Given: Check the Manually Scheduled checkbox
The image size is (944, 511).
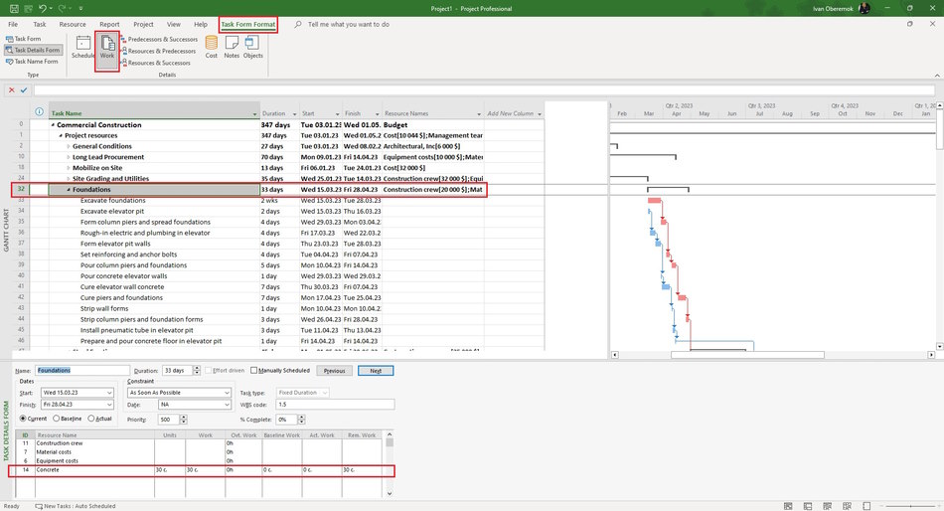Looking at the screenshot, I should click(x=253, y=370).
